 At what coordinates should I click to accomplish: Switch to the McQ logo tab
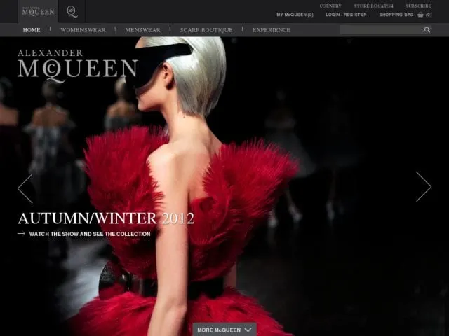pos(72,11)
